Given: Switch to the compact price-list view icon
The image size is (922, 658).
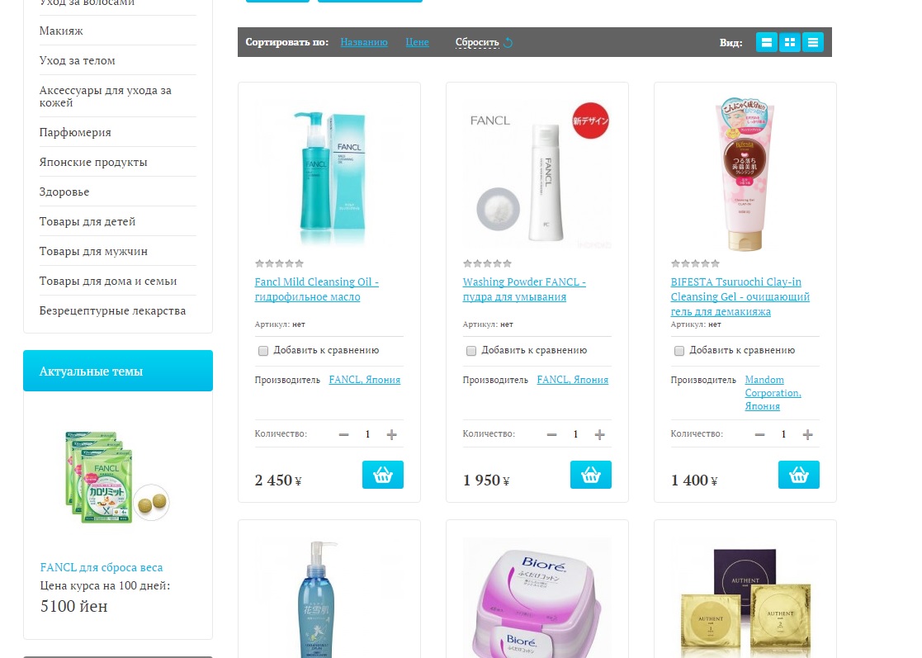Looking at the screenshot, I should click(812, 42).
